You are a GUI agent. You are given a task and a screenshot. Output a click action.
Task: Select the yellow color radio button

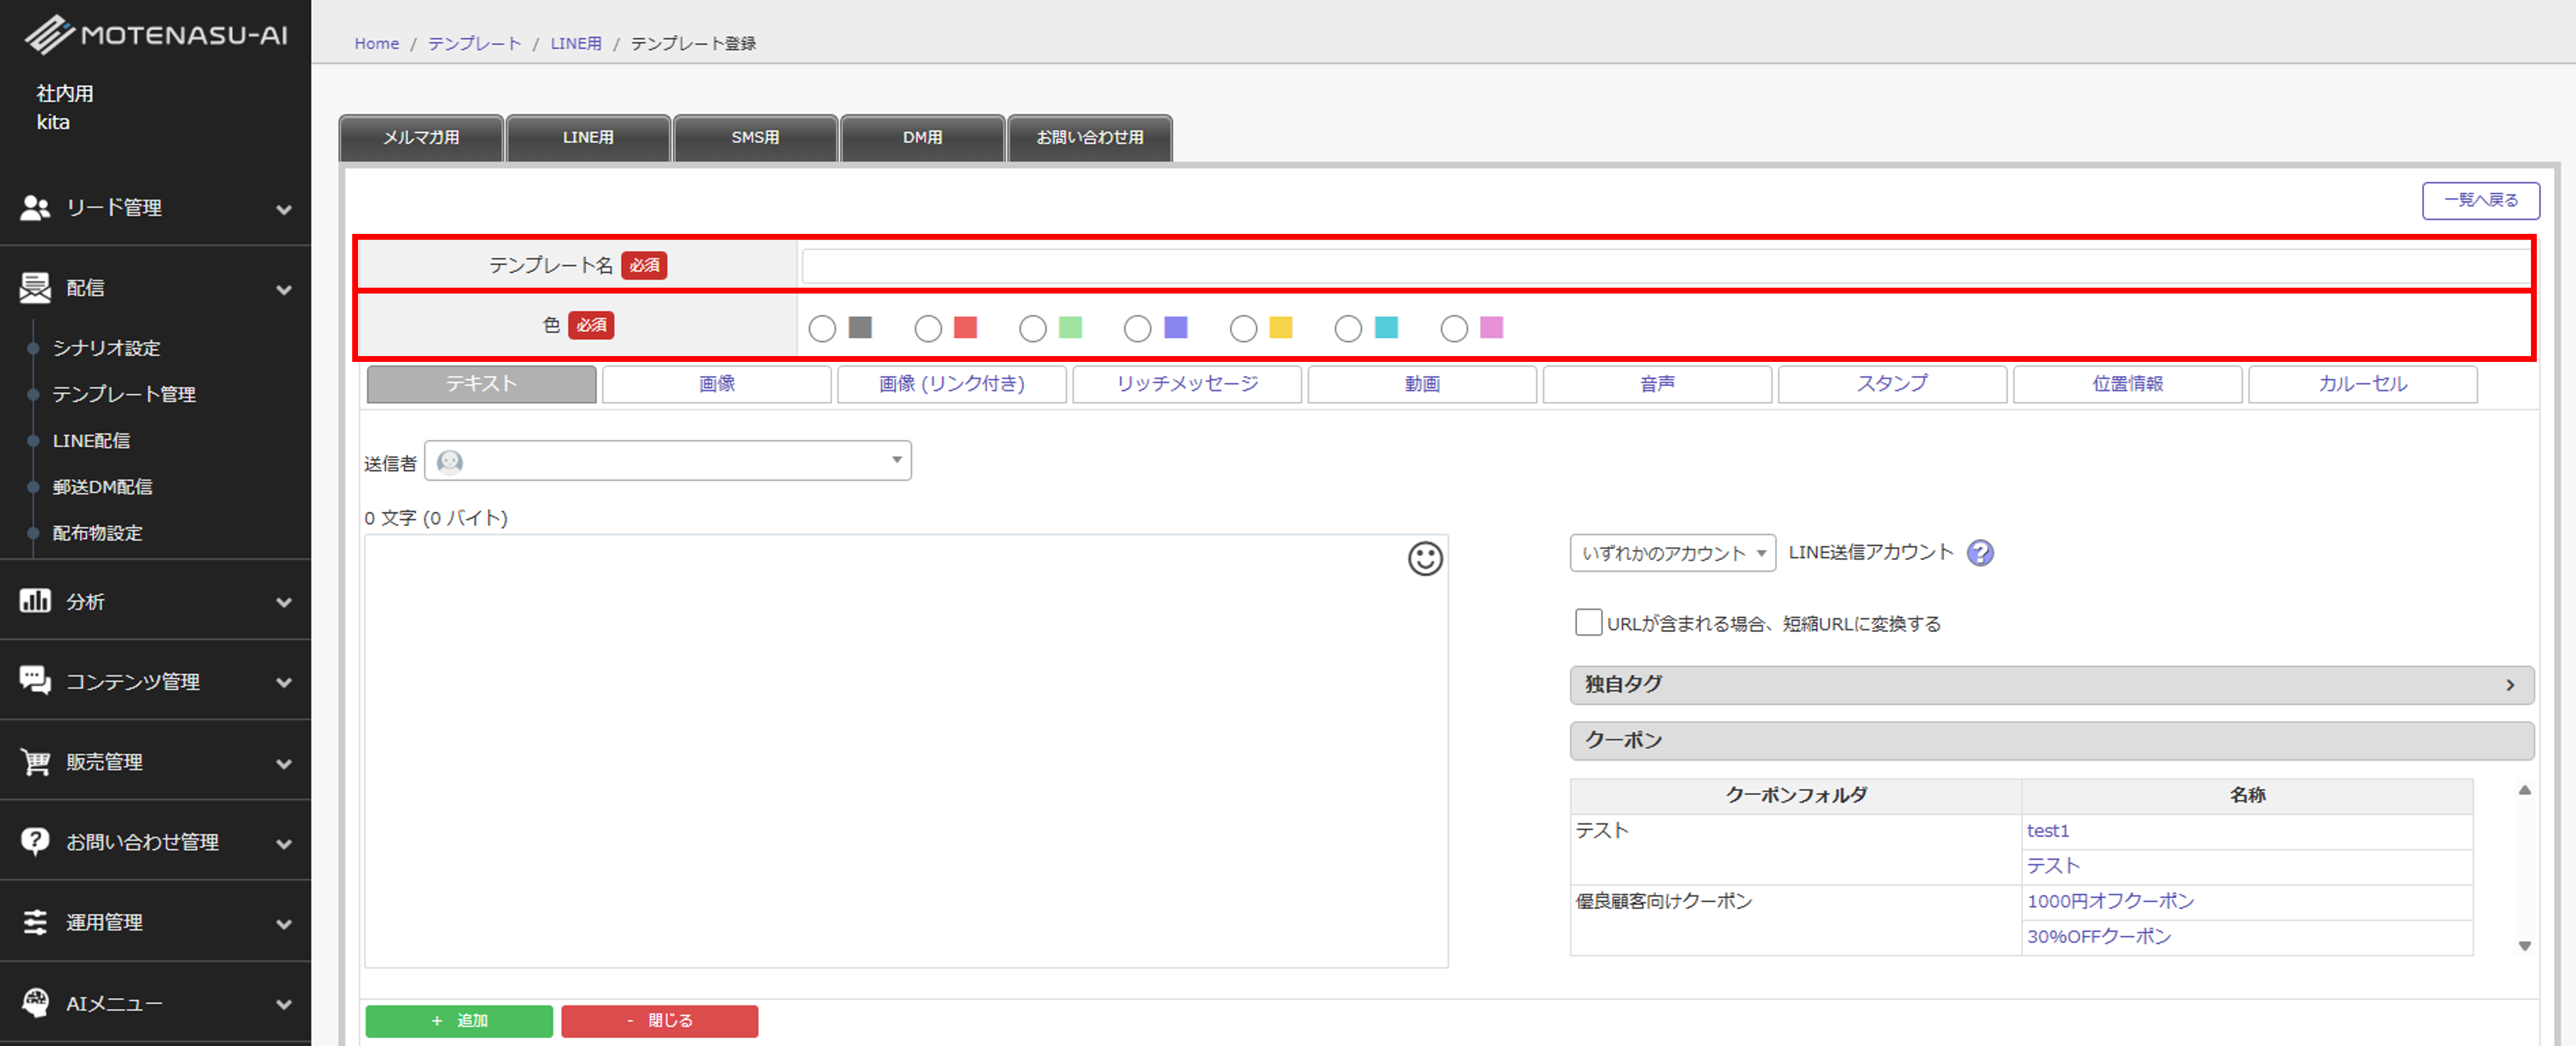[x=1243, y=329]
